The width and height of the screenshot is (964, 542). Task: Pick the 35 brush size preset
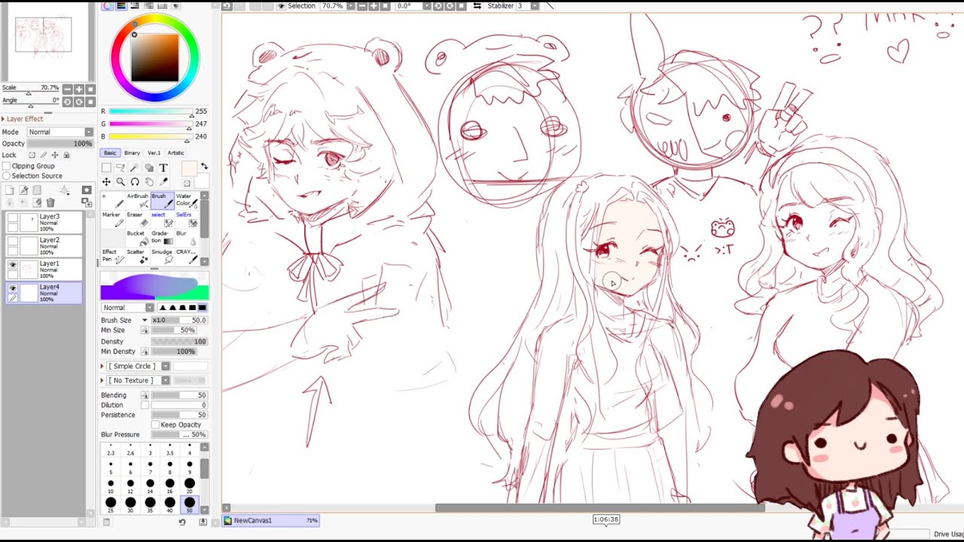click(x=150, y=504)
